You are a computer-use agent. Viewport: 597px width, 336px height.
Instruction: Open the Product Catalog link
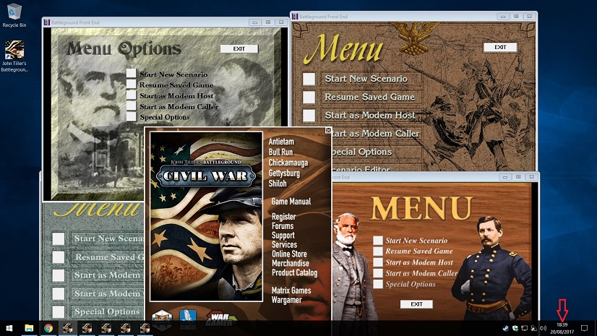(x=294, y=272)
